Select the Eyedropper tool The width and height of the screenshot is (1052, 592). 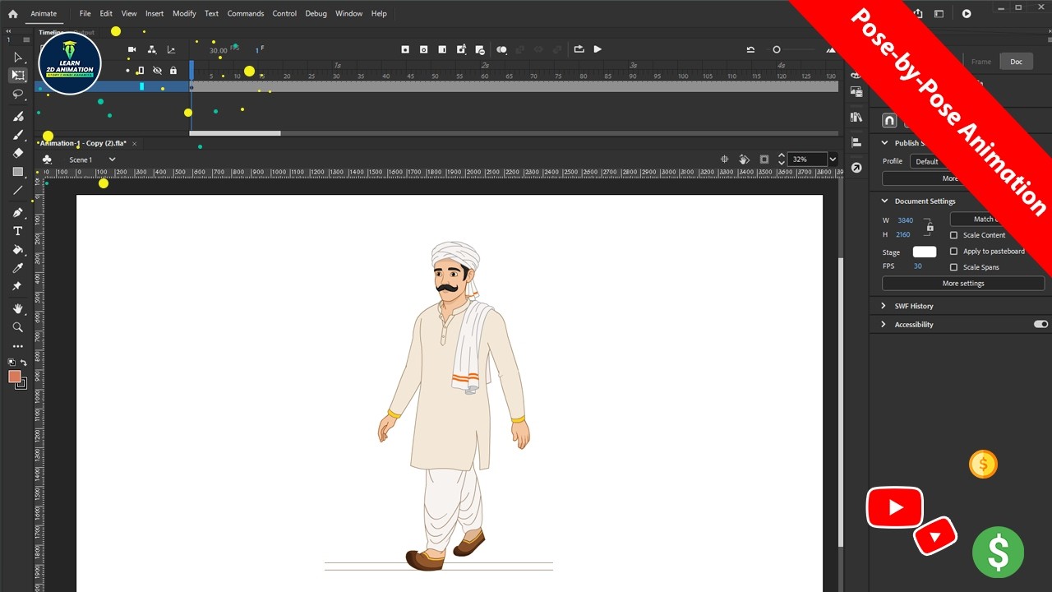point(18,268)
